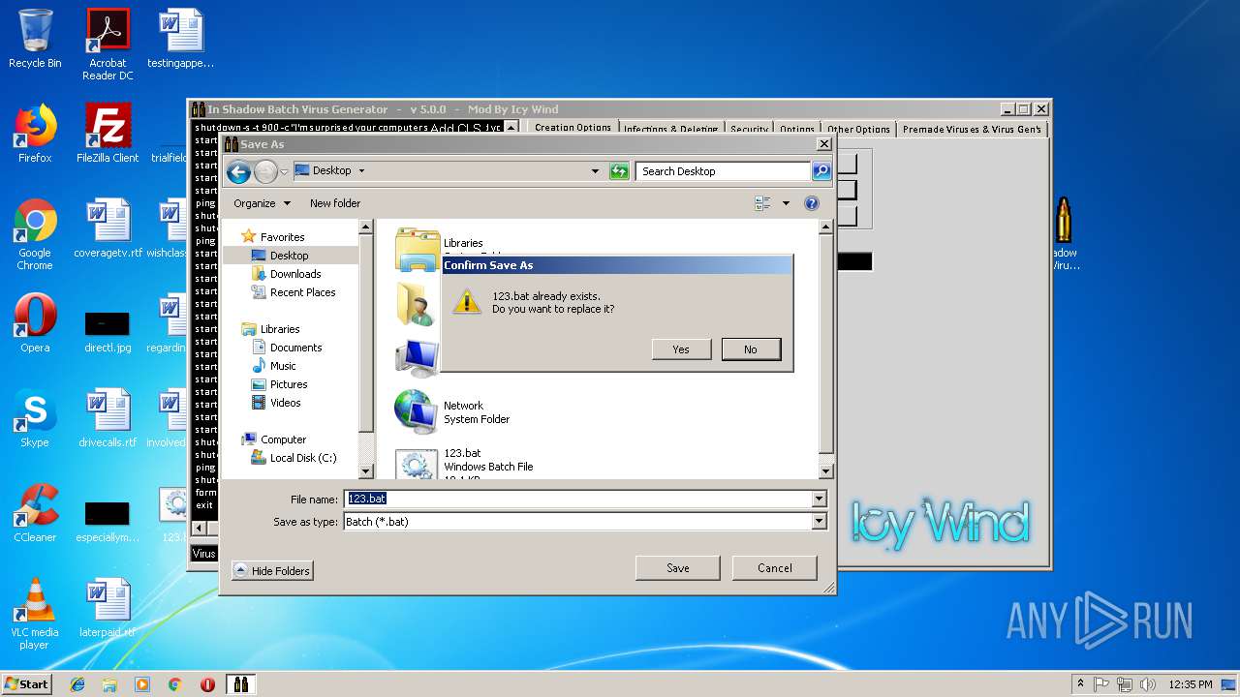Open Opera desktop shortcut
The width and height of the screenshot is (1240, 697).
pyautogui.click(x=35, y=323)
